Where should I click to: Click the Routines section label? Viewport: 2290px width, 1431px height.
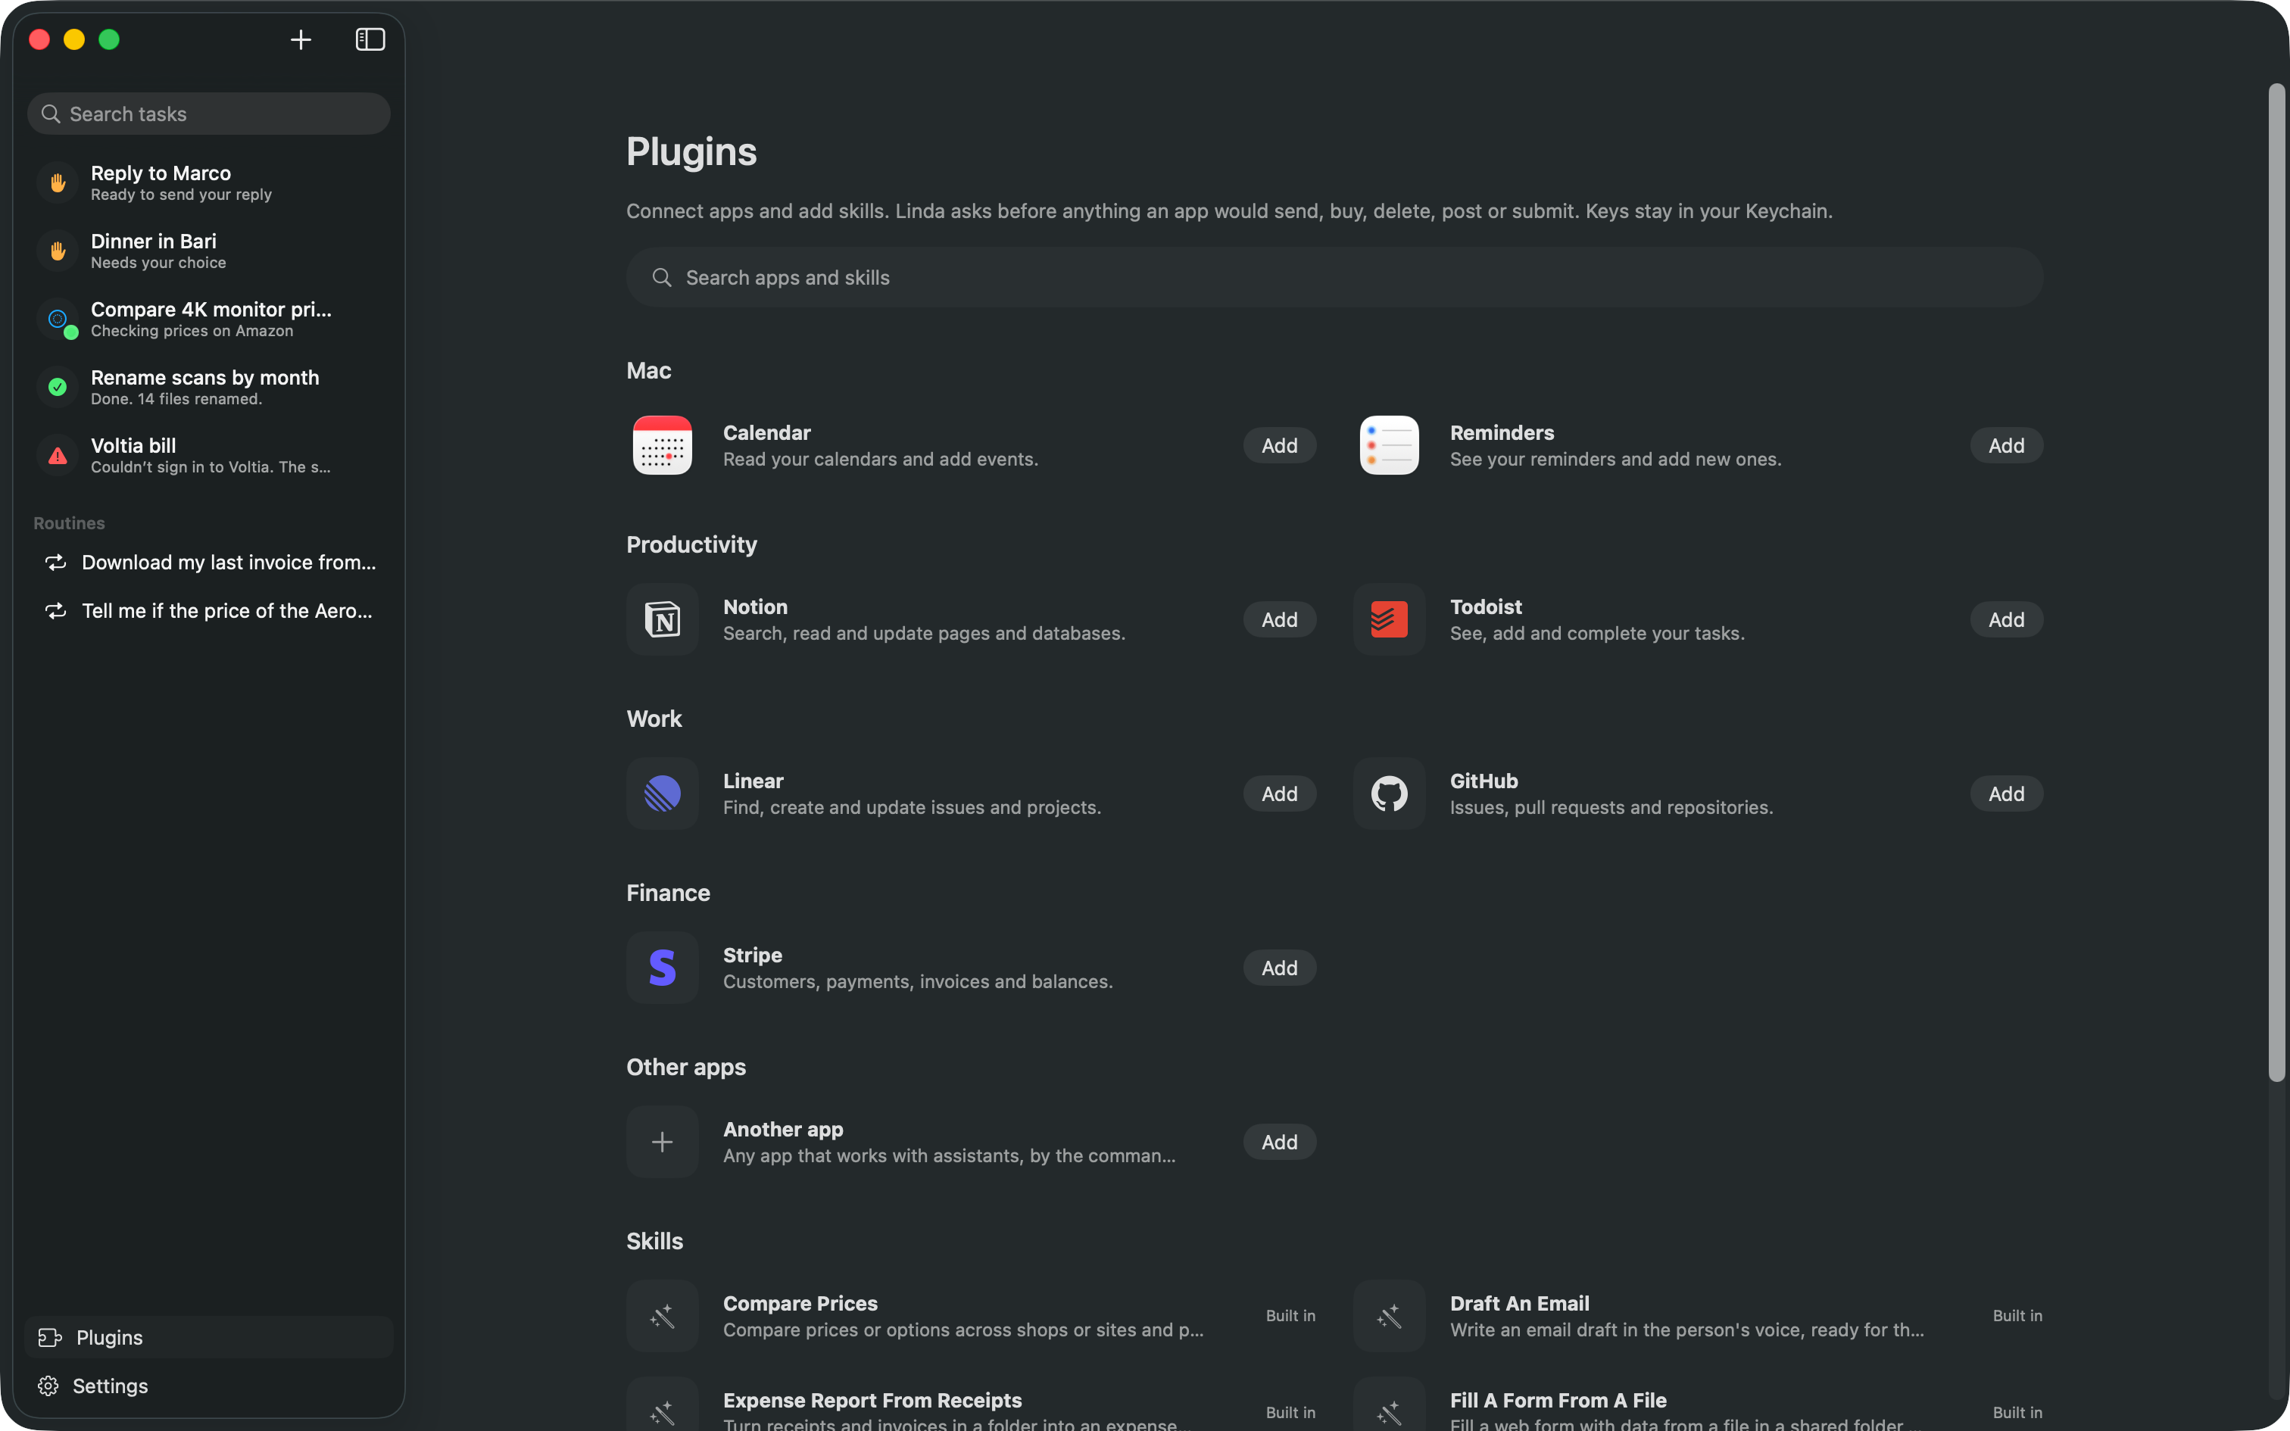coord(69,523)
